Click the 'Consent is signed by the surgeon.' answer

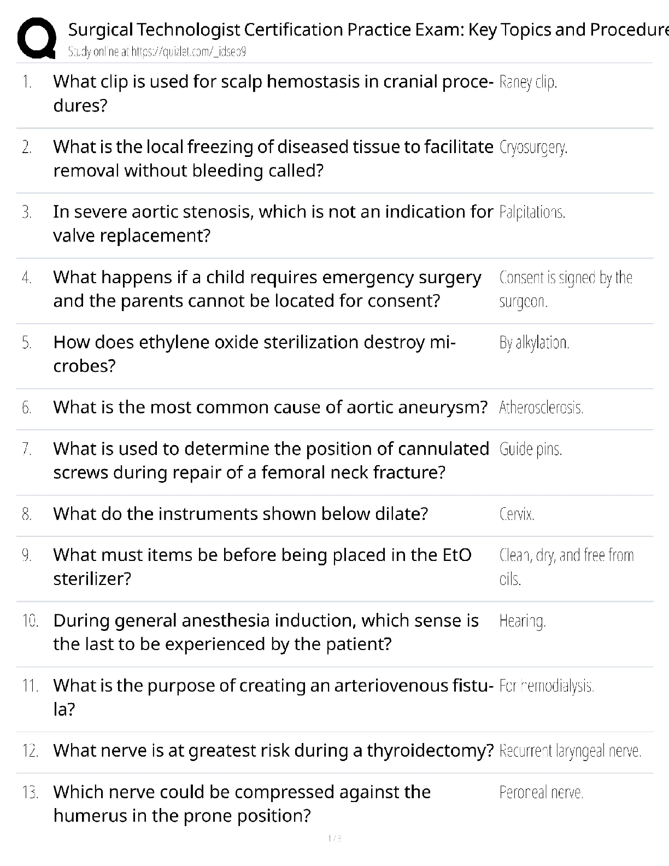click(x=566, y=289)
